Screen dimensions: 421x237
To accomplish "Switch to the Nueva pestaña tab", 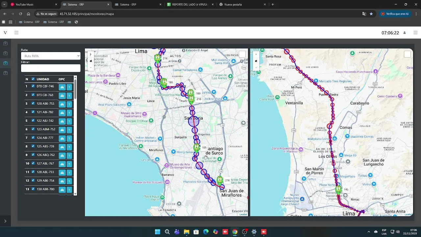I will click(242, 5).
